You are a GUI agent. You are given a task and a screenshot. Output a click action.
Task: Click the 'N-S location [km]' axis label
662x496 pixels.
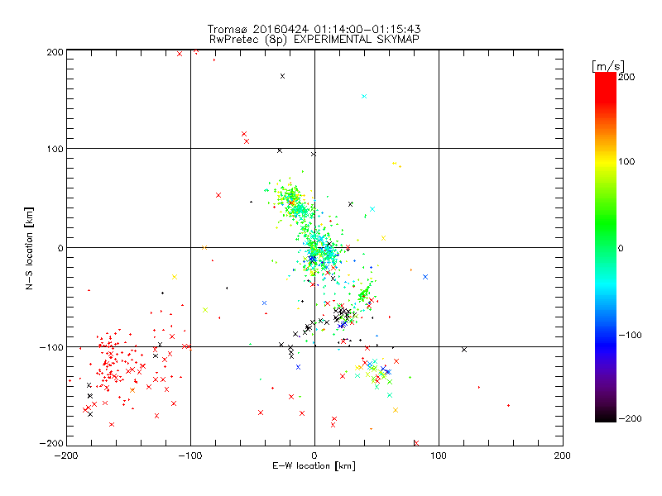(29, 248)
